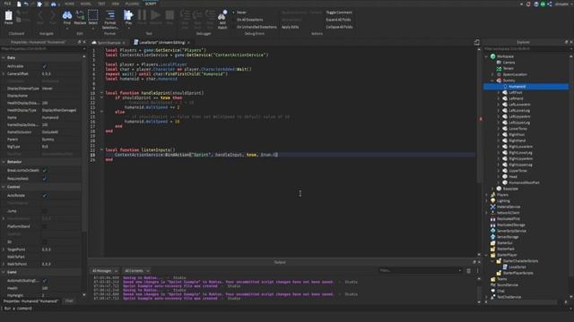Click the Players icon in Explorer

(492, 195)
